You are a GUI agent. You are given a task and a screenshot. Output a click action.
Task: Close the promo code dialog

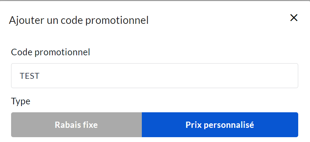[294, 18]
